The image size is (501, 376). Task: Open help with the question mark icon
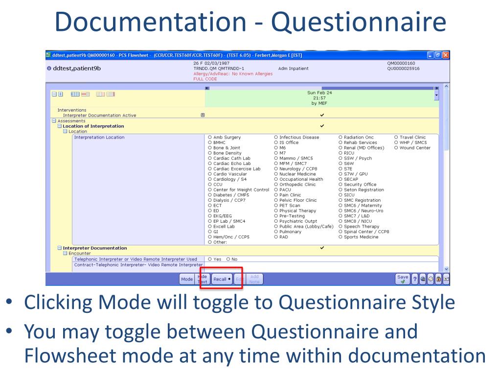(415, 279)
